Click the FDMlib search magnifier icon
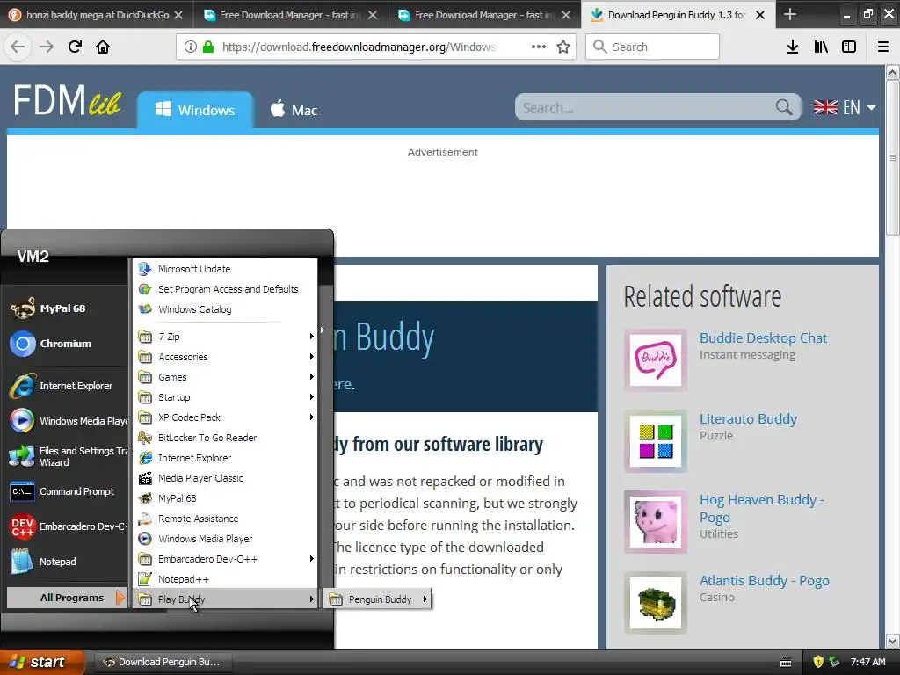 coord(784,106)
